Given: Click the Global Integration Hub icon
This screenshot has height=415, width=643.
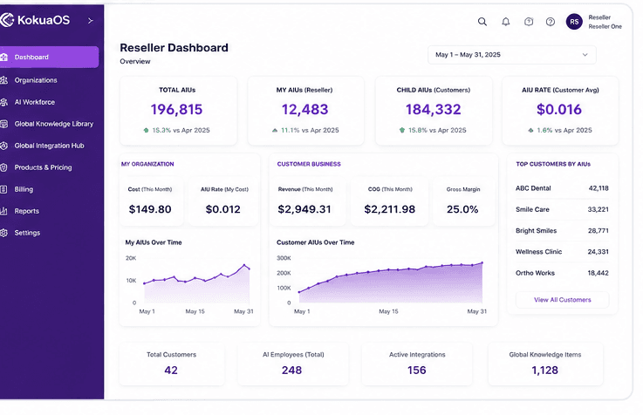Looking at the screenshot, I should (x=4, y=146).
